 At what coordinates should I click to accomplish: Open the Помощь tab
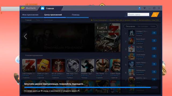click(x=76, y=15)
